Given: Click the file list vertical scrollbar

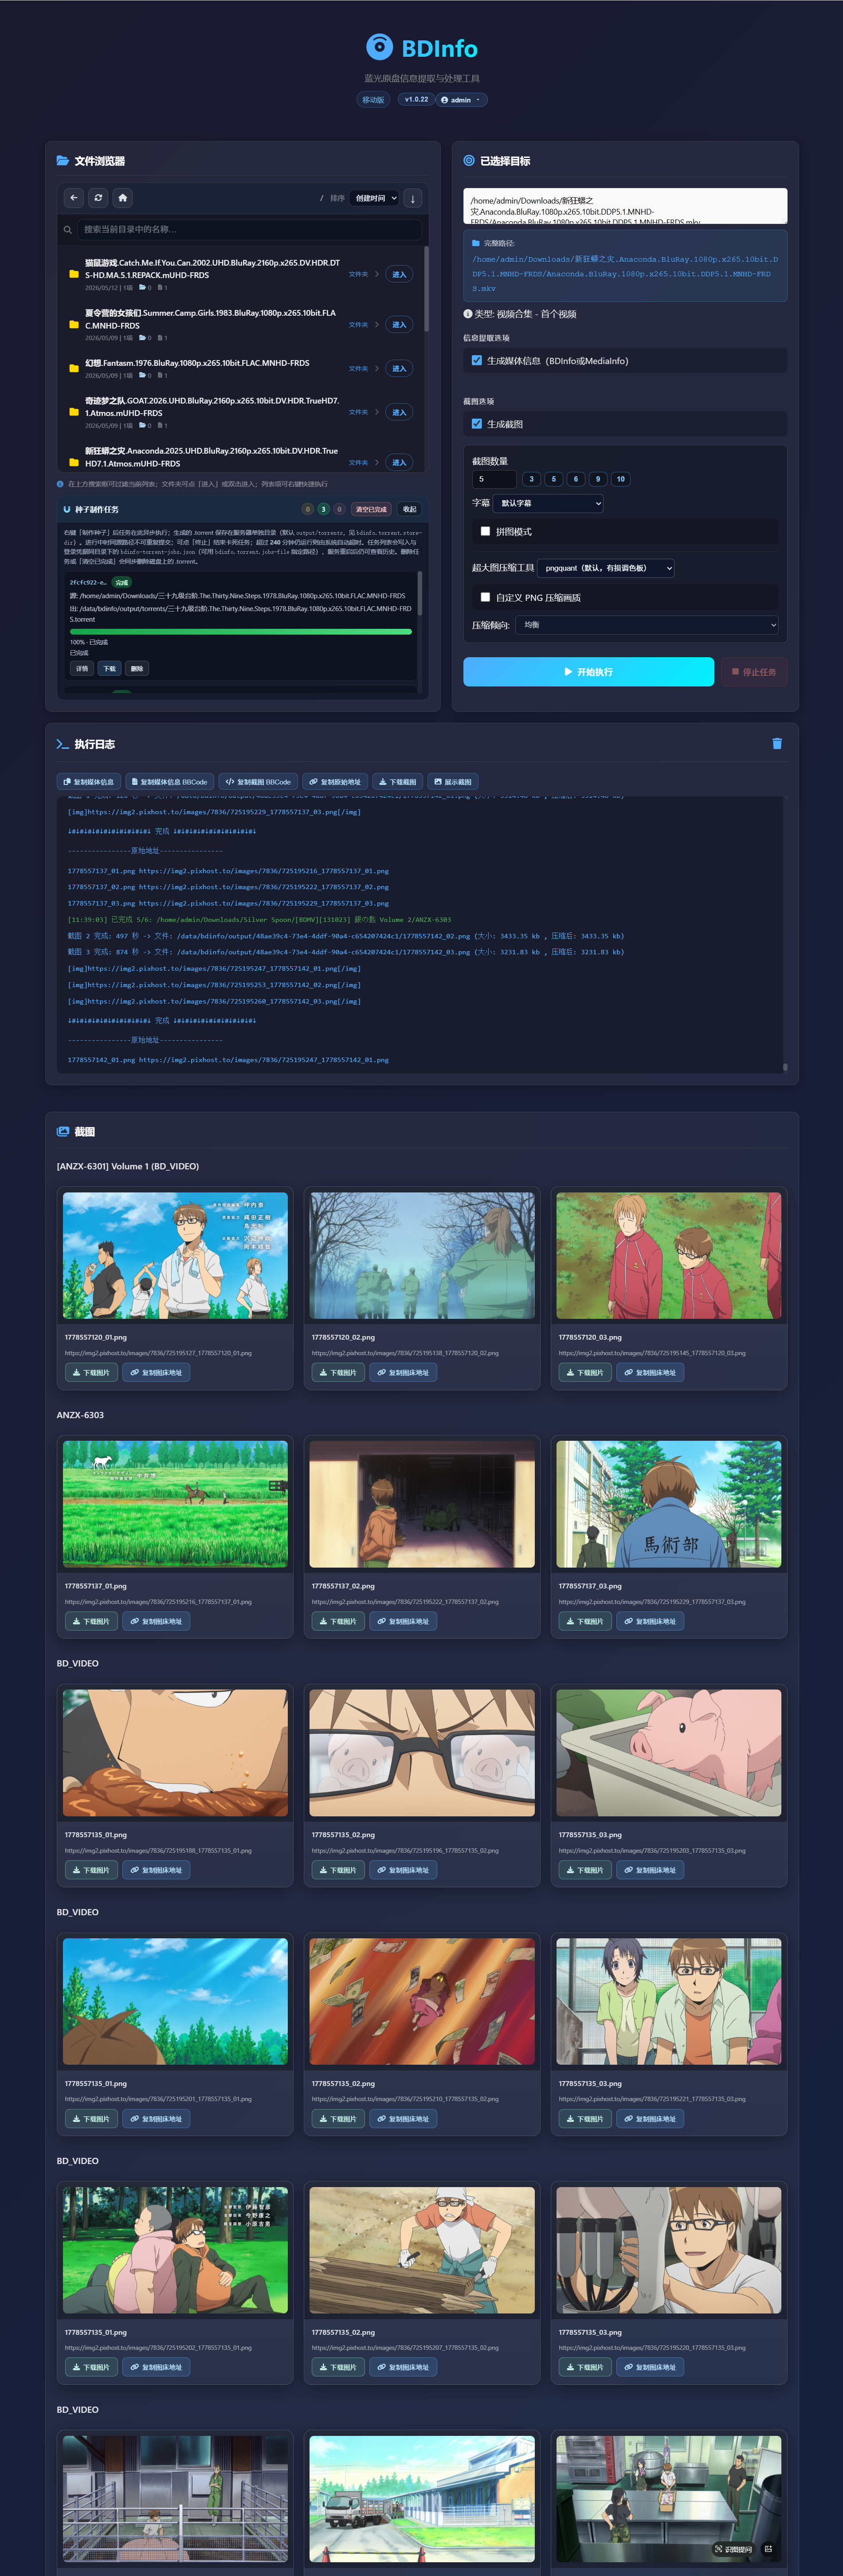Looking at the screenshot, I should click(426, 289).
